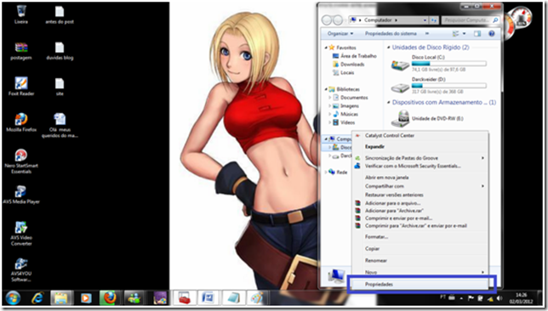Switch to the Paint taskbar button

click(x=257, y=298)
